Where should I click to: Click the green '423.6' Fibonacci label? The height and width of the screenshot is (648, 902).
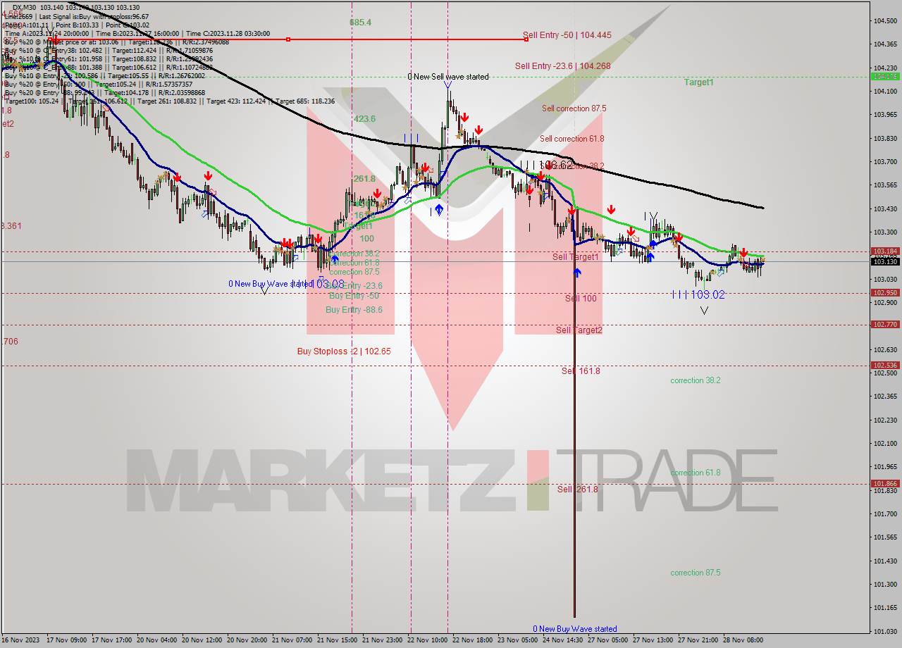364,119
